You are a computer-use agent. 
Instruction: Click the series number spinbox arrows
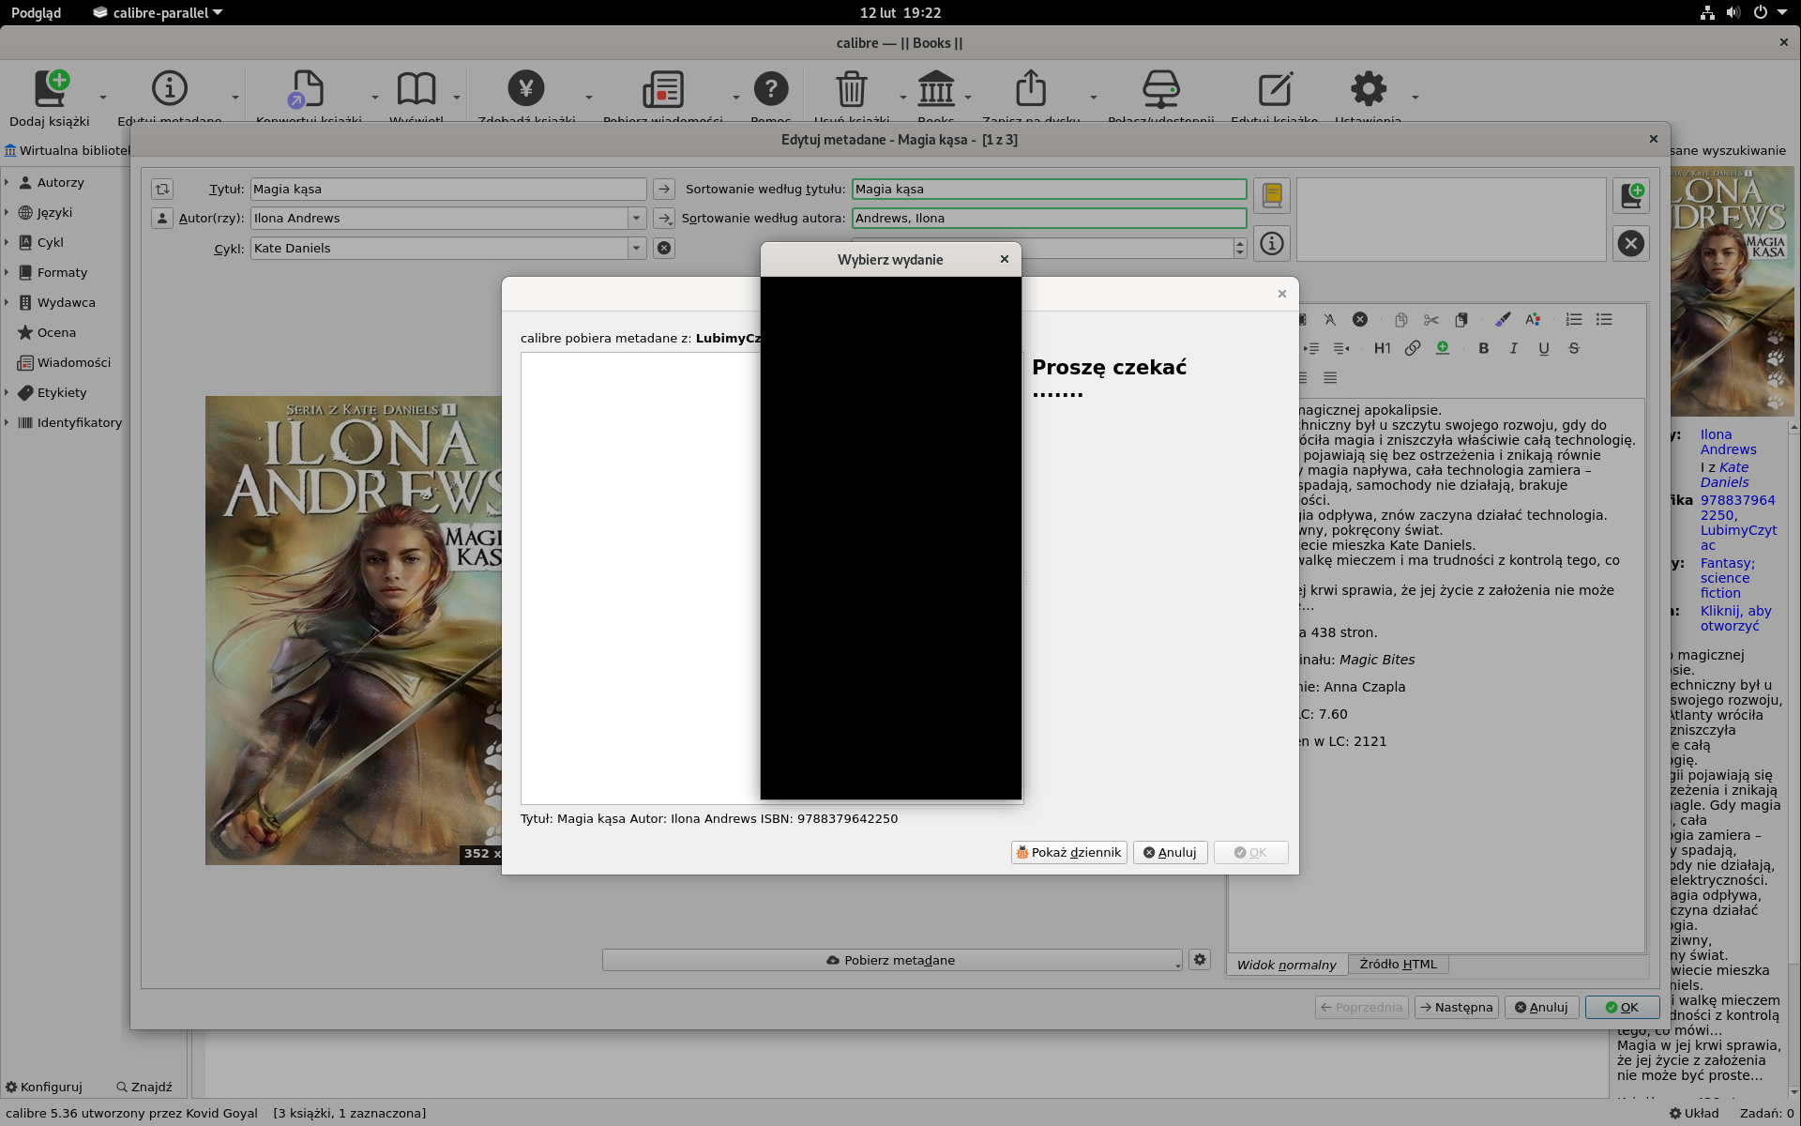point(1239,248)
